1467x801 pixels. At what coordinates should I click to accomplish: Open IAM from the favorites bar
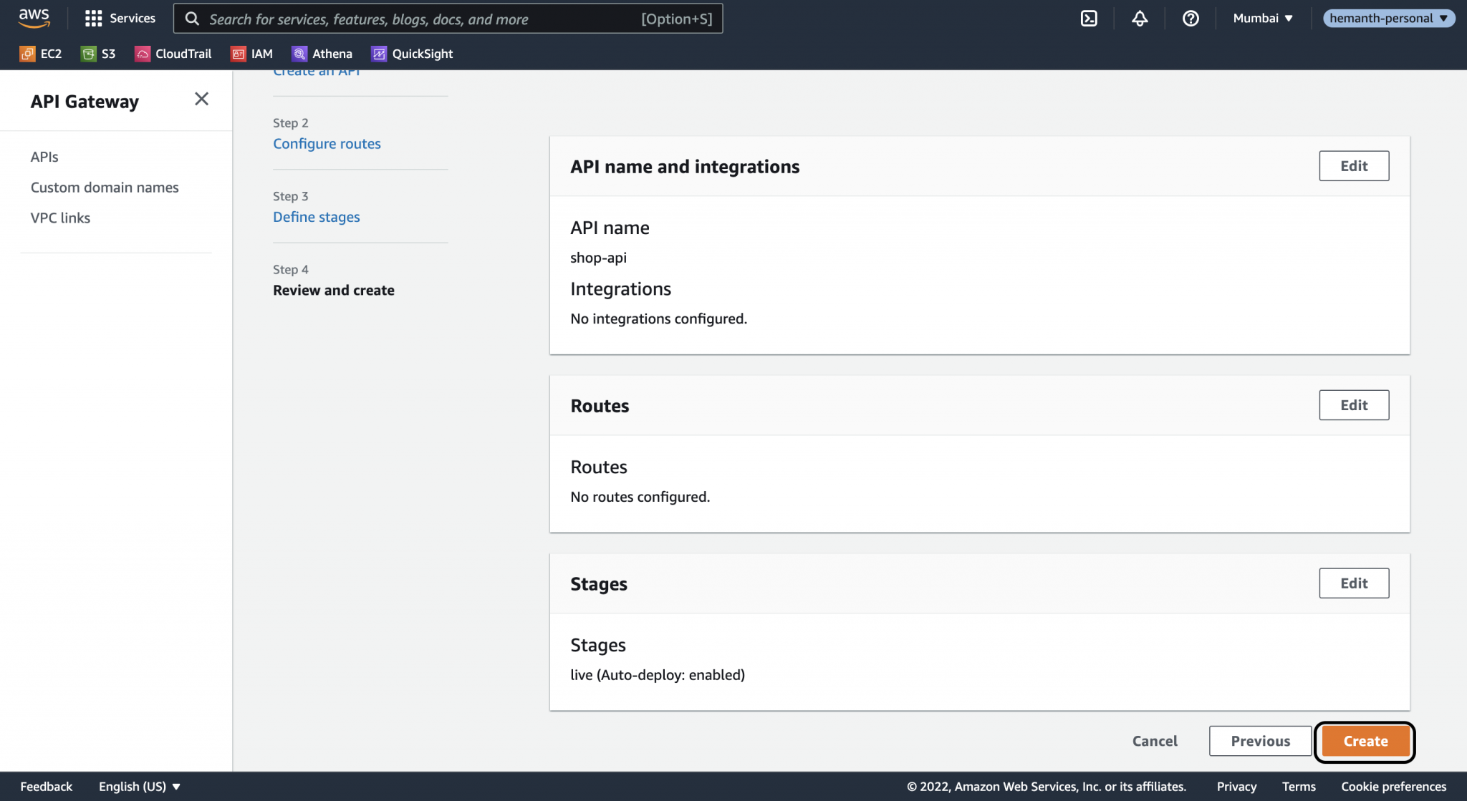[252, 53]
